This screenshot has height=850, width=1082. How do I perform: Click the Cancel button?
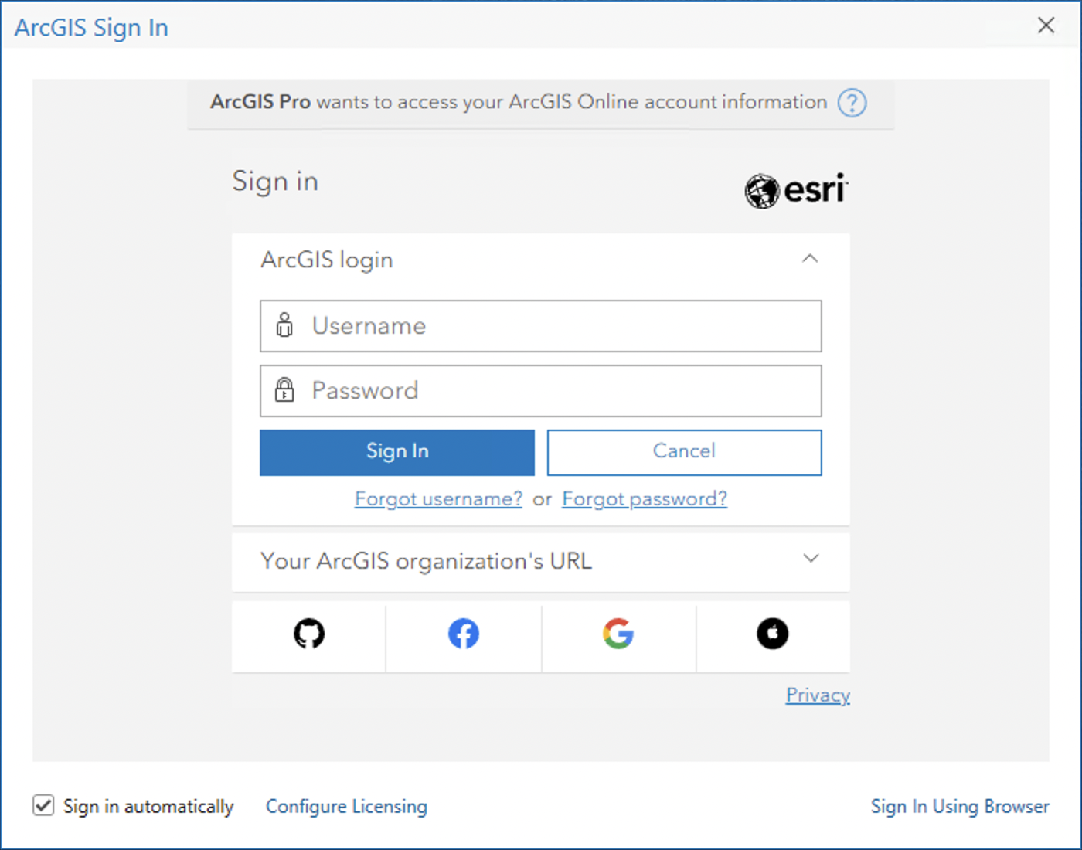pyautogui.click(x=684, y=452)
